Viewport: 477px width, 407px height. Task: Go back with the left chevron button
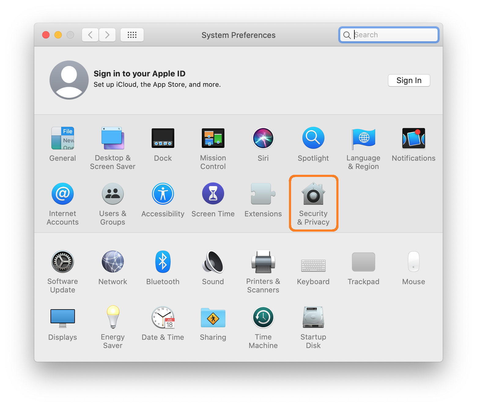tap(90, 35)
